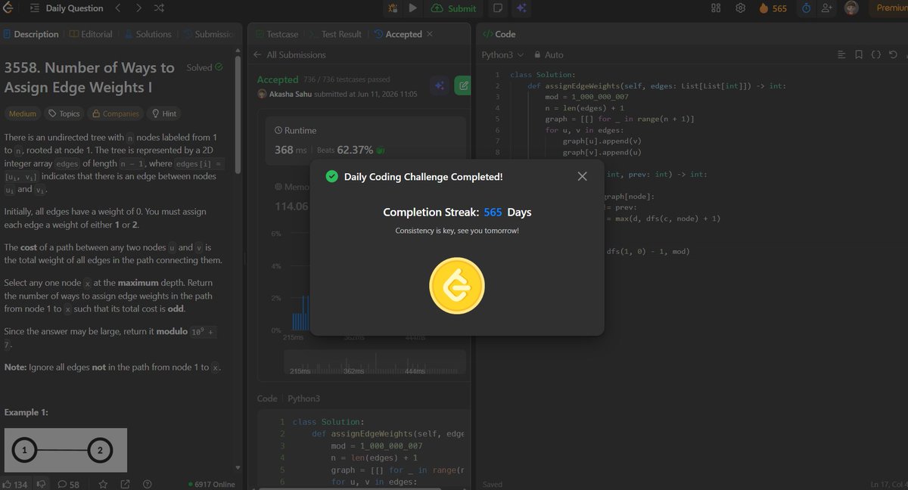
Task: Click the curly braces snippet icon
Action: click(x=876, y=54)
